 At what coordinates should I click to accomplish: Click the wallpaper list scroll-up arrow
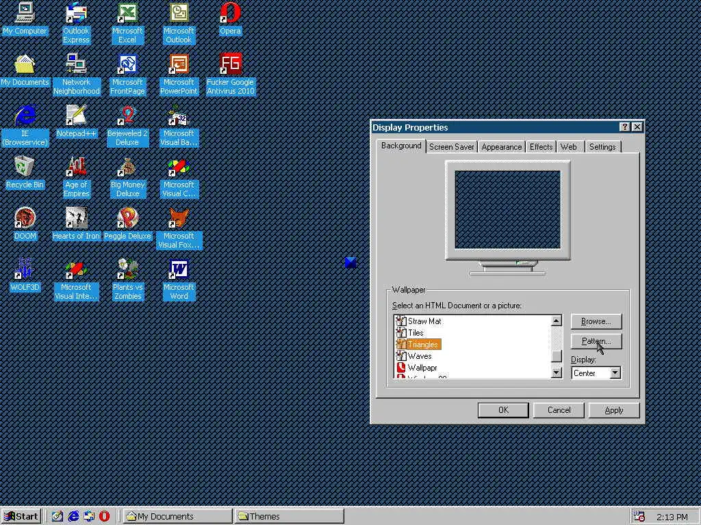tap(556, 321)
